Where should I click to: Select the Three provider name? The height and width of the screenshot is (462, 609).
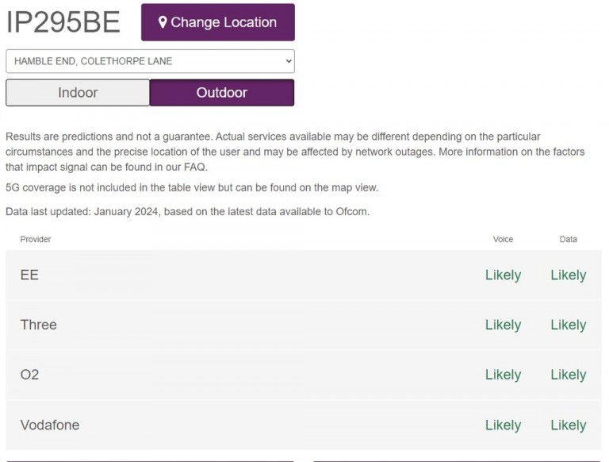[39, 325]
